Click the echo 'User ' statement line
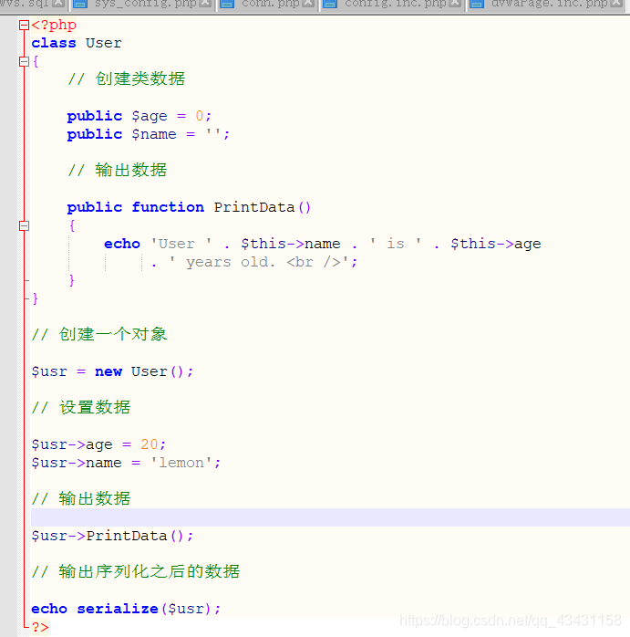The width and height of the screenshot is (630, 637). (323, 244)
